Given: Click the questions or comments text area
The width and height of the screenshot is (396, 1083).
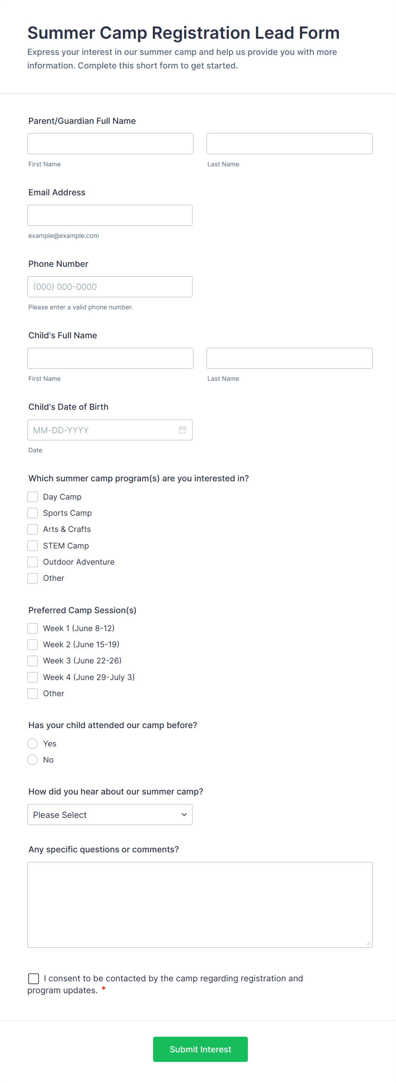Looking at the screenshot, I should 200,904.
